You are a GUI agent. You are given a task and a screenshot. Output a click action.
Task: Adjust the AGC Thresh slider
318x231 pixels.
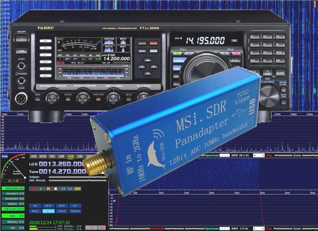tap(89, 180)
